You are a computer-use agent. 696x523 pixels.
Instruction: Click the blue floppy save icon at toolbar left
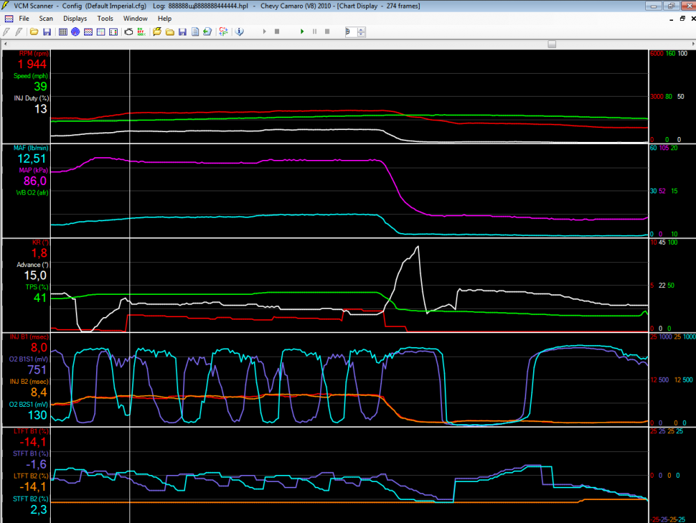(47, 32)
